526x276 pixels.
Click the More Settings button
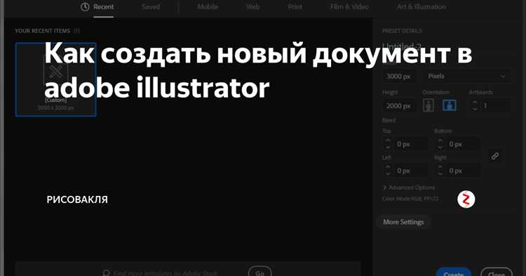(x=403, y=222)
